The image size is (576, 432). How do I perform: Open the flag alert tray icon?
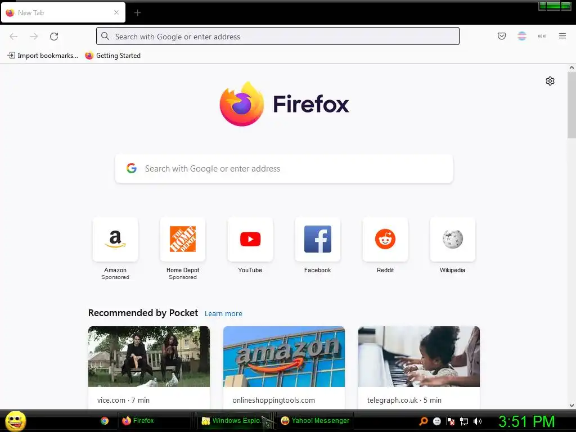coord(451,421)
